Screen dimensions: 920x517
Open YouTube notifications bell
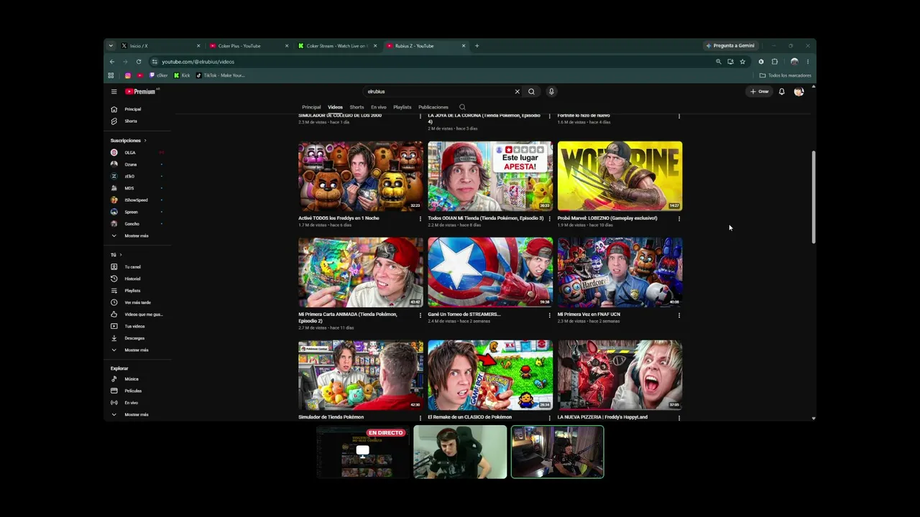pyautogui.click(x=781, y=91)
